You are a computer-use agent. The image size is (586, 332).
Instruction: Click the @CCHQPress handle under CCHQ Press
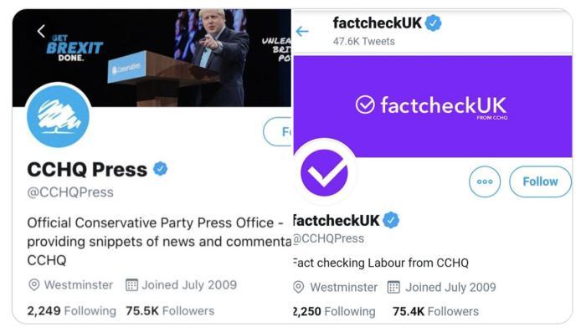[70, 192]
